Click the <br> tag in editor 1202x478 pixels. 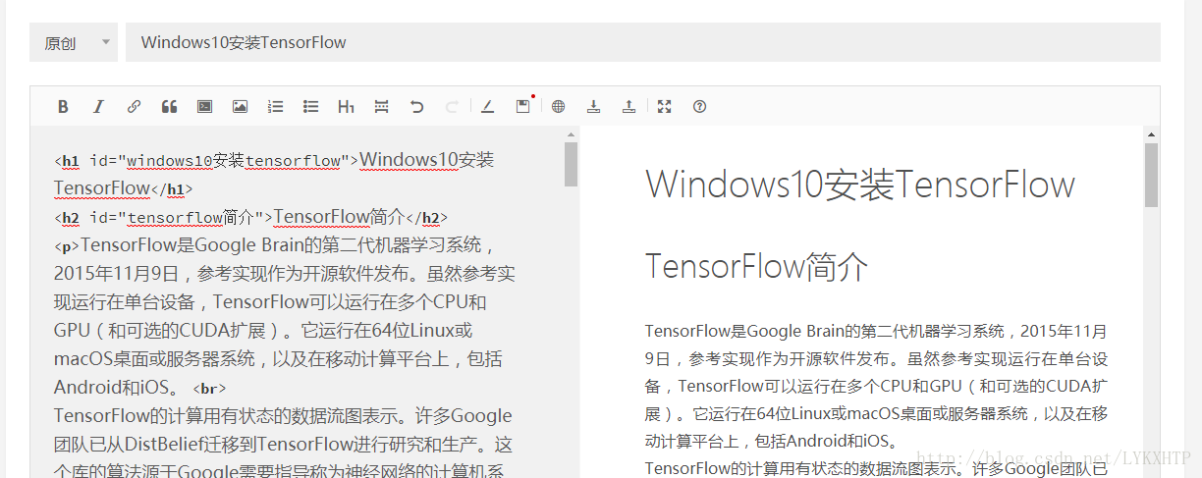point(209,388)
